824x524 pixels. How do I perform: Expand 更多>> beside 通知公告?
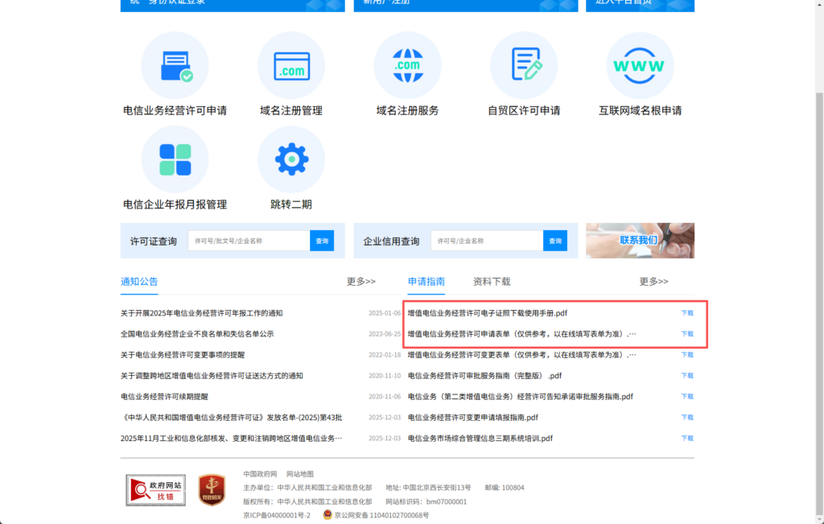360,282
